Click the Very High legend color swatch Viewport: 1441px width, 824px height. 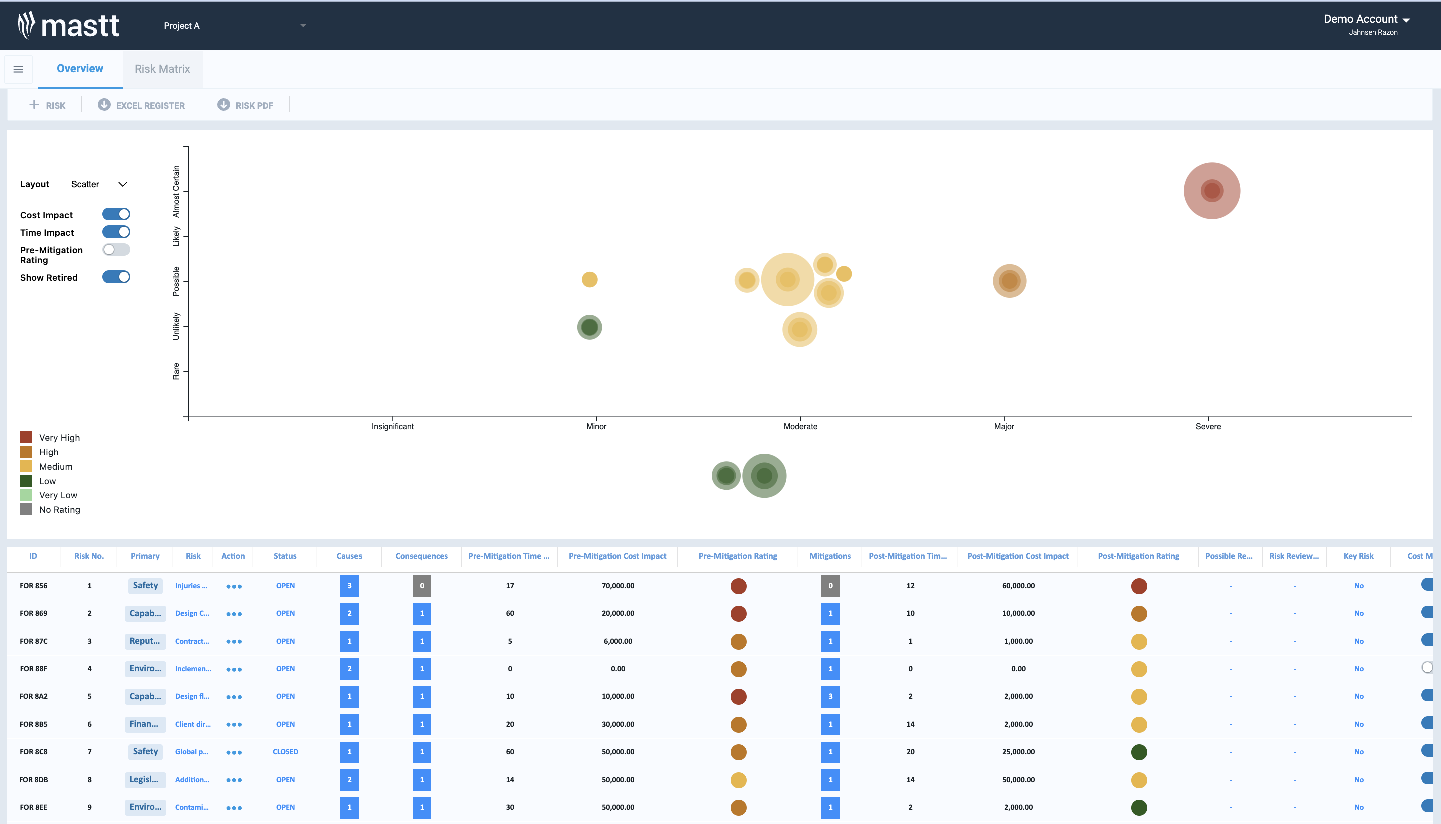(26, 437)
